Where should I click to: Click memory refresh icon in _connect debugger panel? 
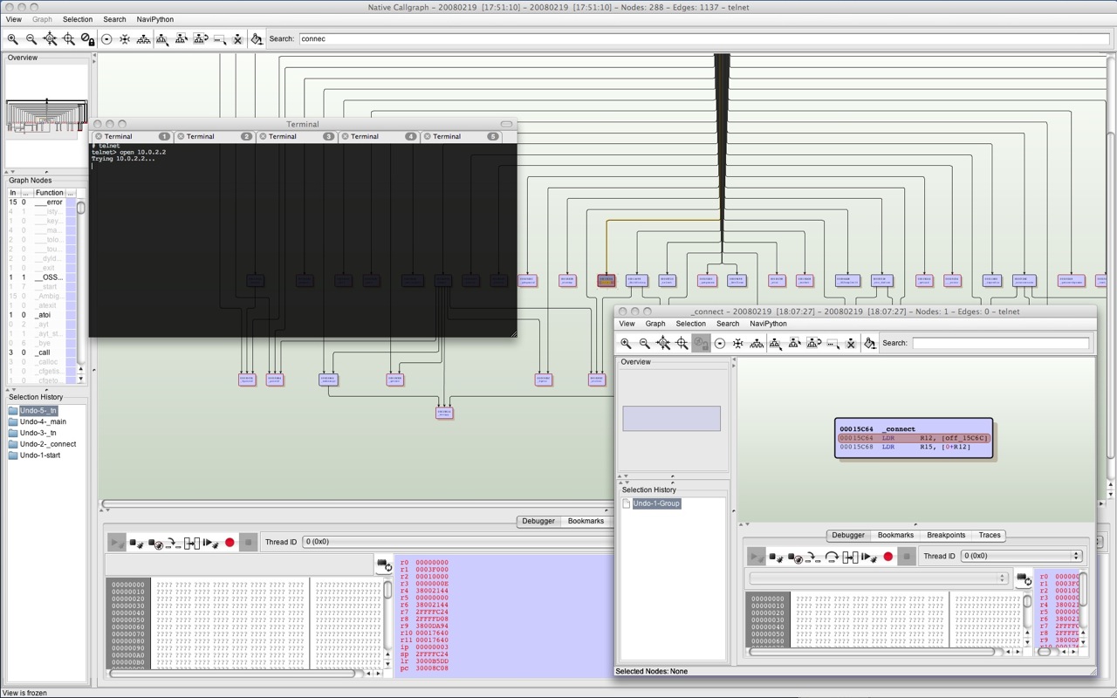[x=1024, y=578]
